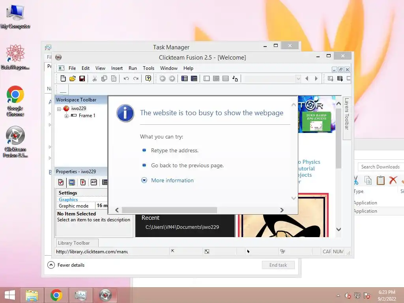This screenshot has width=404, height=303.
Task: Open the Window menu
Action: (169, 68)
